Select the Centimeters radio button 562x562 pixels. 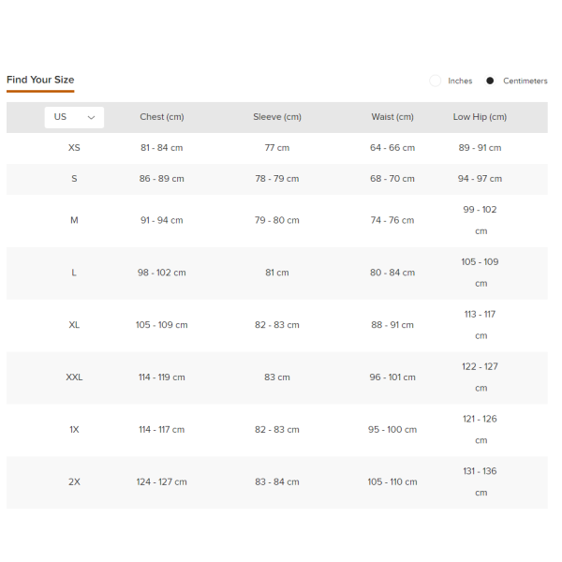[490, 81]
